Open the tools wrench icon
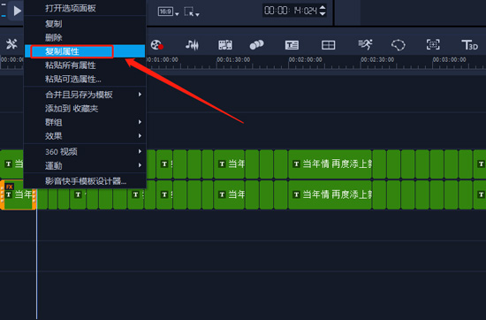 (x=11, y=44)
